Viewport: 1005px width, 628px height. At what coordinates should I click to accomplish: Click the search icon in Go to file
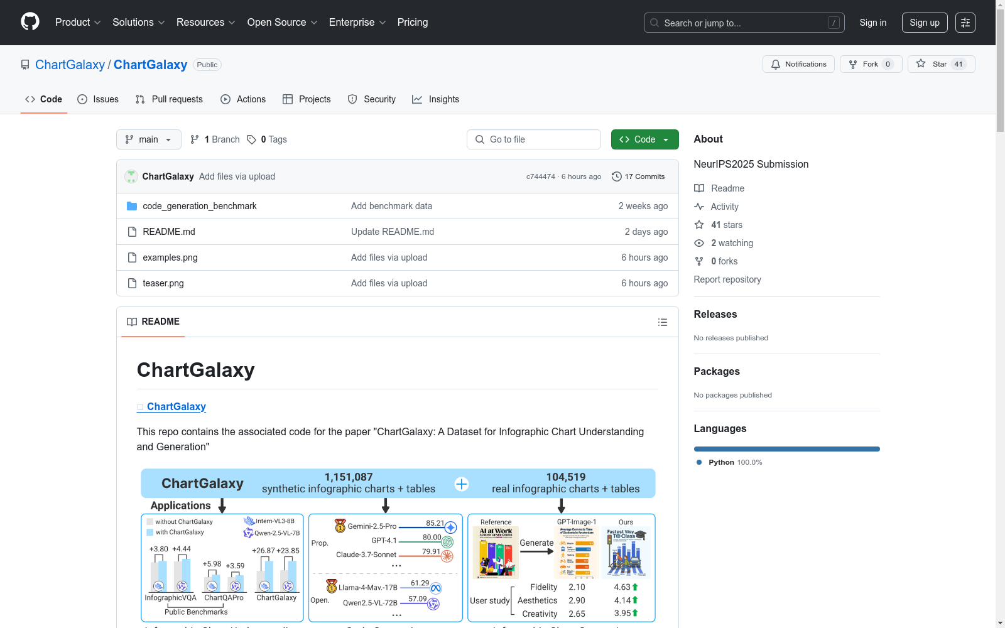[x=480, y=139]
